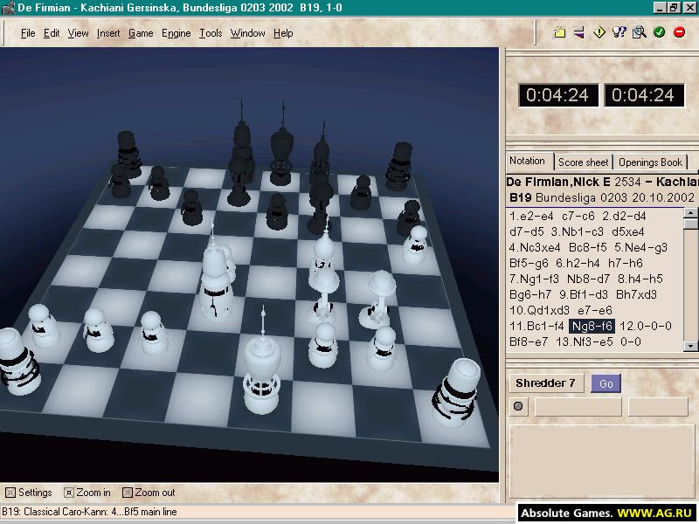Click the notation list scroll up arrow
This screenshot has height=524, width=699.
tap(690, 212)
